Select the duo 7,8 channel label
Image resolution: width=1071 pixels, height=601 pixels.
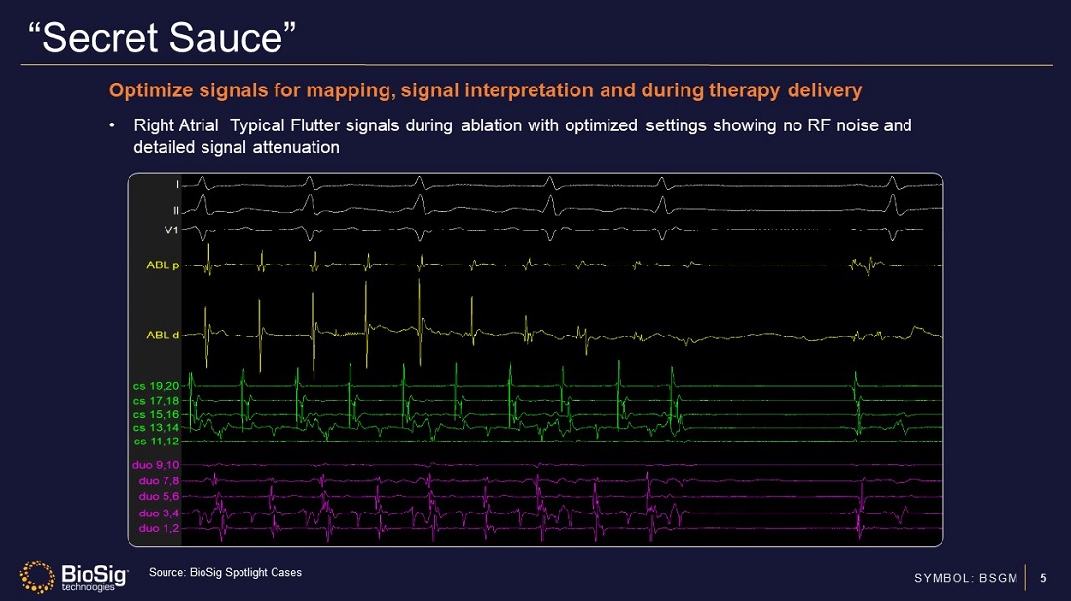159,480
